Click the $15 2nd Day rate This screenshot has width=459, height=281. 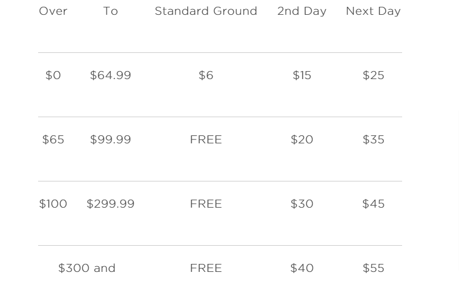[x=302, y=76]
